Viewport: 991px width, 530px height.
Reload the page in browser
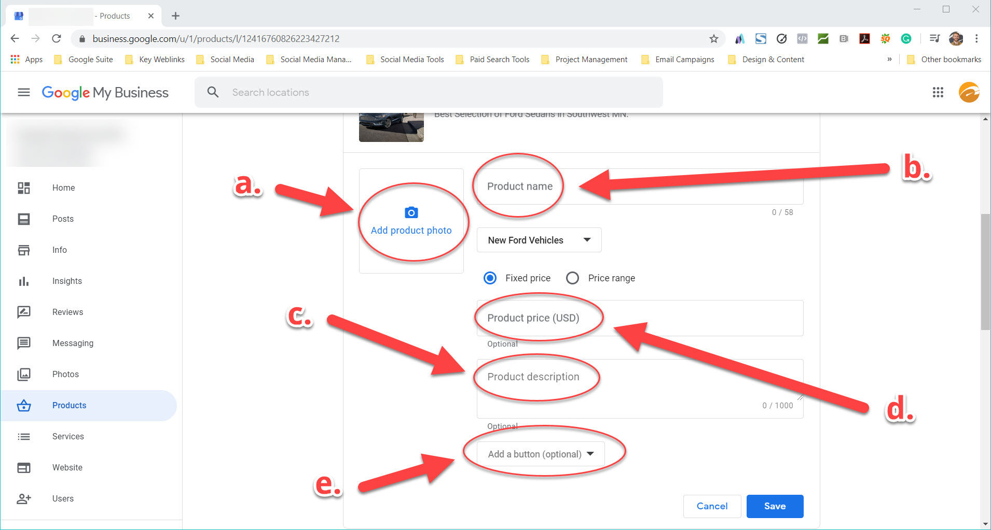coord(57,39)
